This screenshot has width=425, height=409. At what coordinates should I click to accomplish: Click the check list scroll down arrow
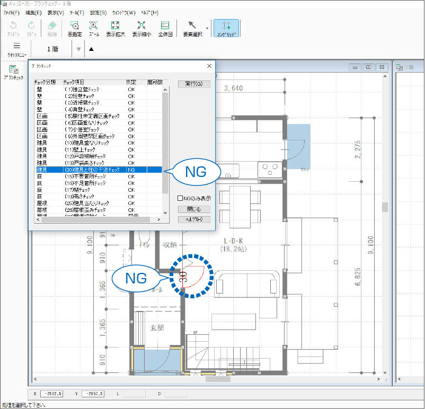(165, 213)
